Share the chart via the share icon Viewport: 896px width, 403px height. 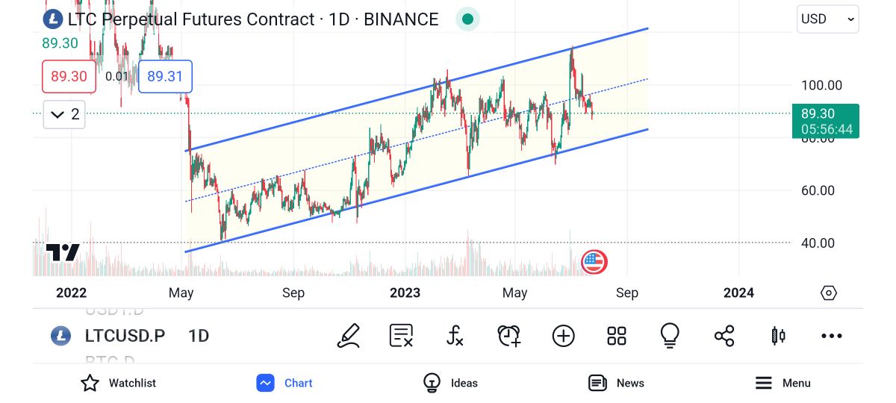(724, 336)
